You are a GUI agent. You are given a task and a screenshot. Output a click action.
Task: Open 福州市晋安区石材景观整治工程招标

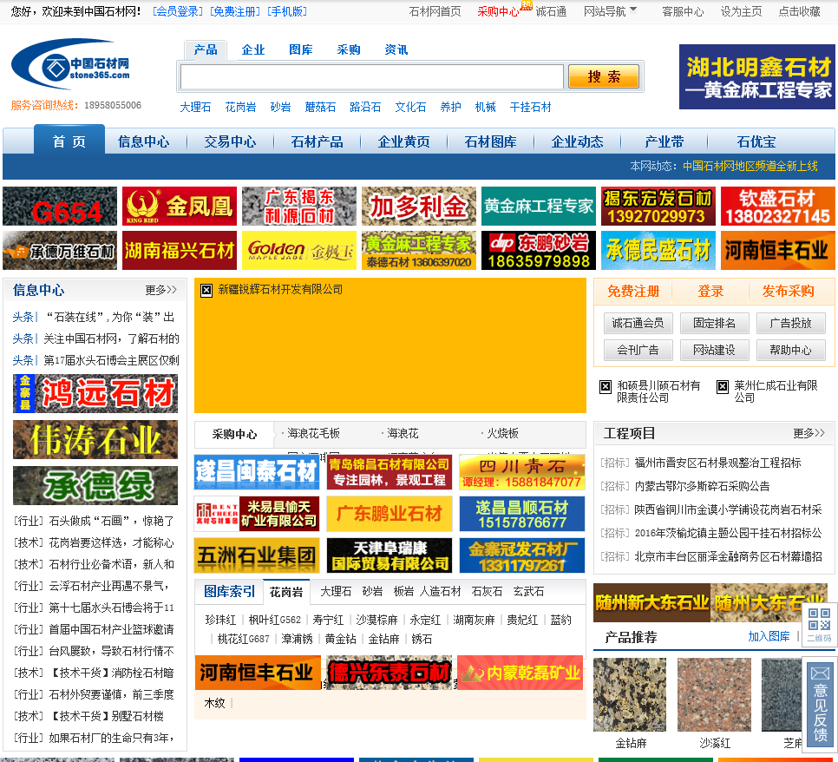point(717,463)
